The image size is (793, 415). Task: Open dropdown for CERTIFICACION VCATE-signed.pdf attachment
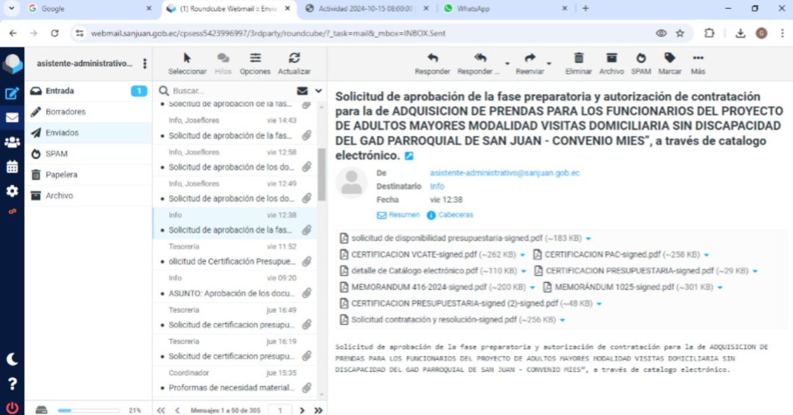click(522, 255)
